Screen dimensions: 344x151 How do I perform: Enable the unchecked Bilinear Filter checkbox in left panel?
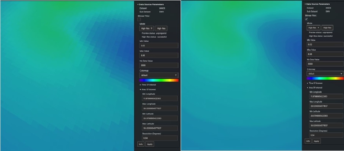(x=139, y=19)
